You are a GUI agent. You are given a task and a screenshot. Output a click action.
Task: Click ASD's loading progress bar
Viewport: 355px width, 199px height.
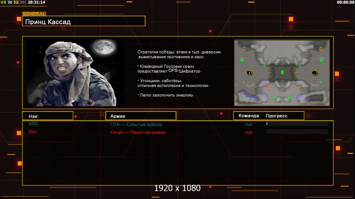click(x=297, y=123)
